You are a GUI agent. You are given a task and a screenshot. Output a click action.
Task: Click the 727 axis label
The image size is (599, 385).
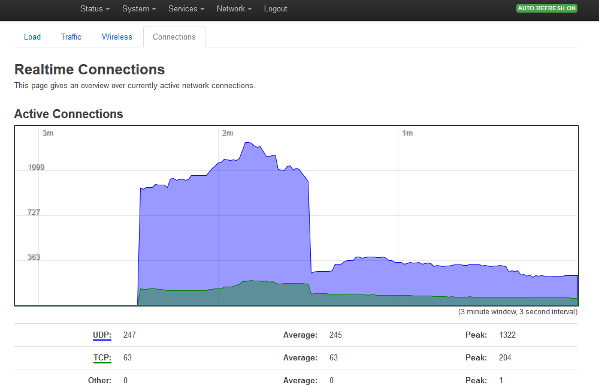point(34,212)
